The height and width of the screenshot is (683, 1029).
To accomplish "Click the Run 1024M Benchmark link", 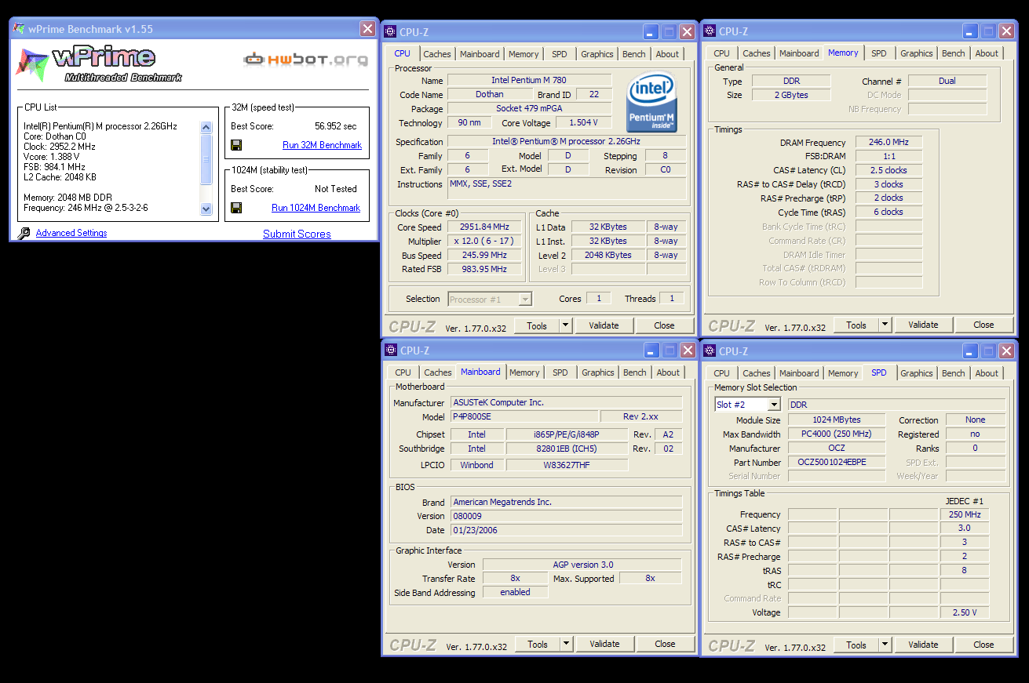I will (316, 208).
